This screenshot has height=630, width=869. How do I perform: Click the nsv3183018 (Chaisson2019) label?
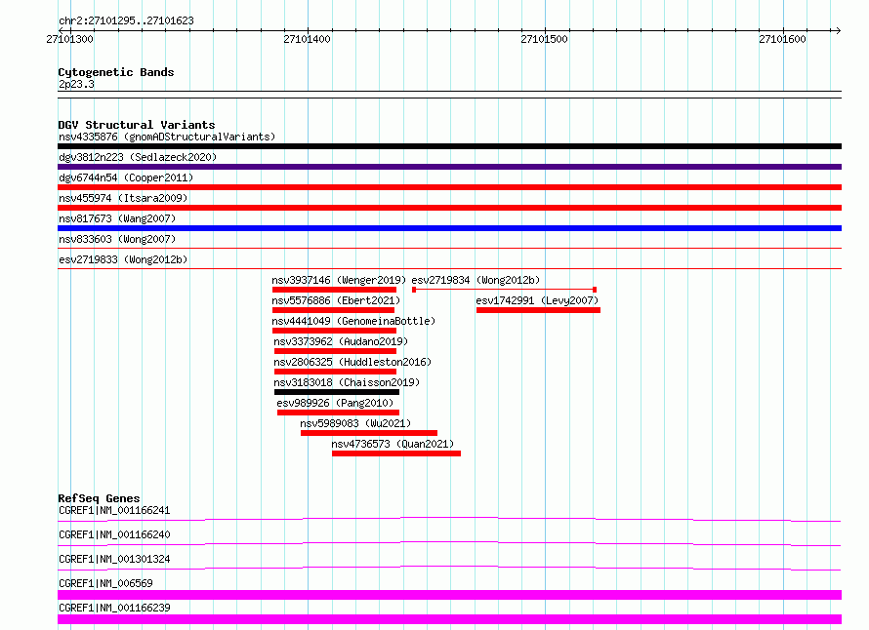point(347,382)
